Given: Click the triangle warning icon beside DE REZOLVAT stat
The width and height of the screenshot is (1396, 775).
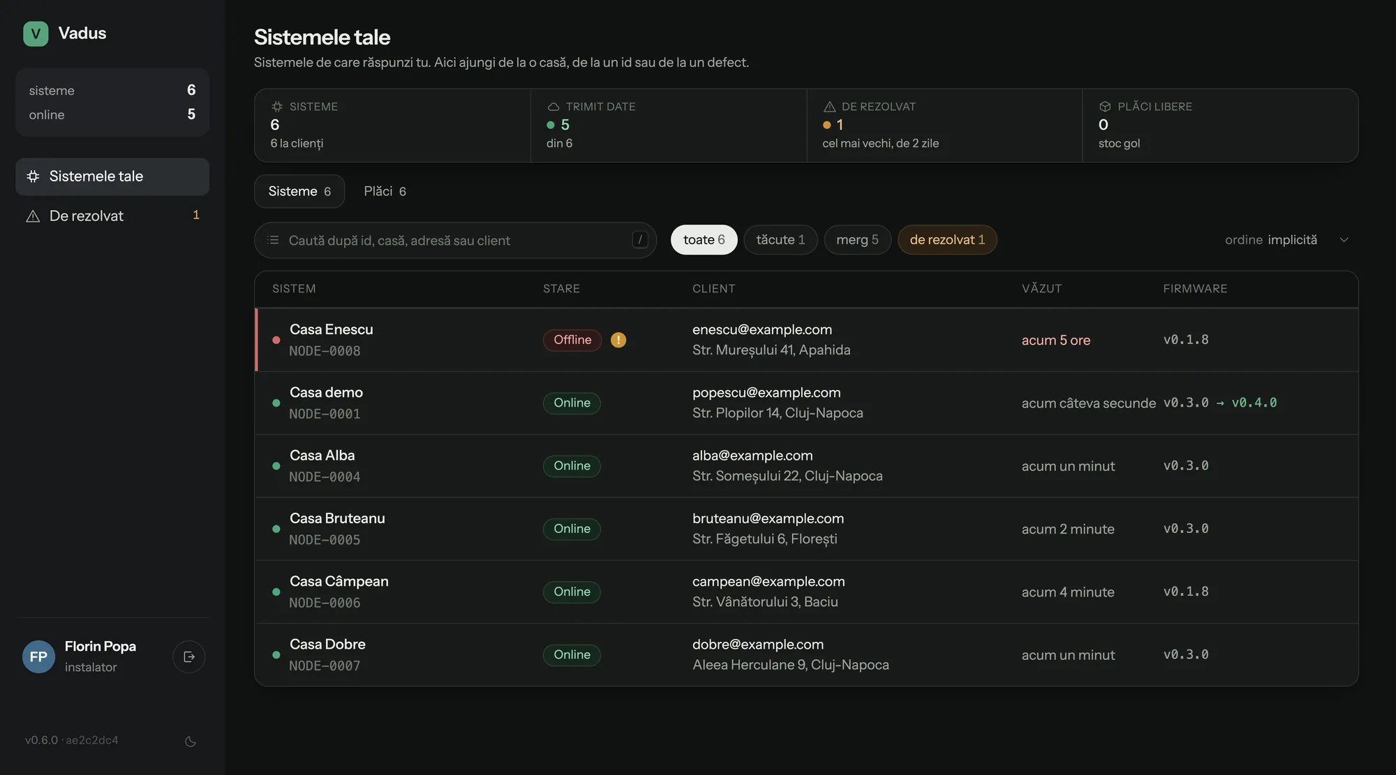Looking at the screenshot, I should point(829,107).
